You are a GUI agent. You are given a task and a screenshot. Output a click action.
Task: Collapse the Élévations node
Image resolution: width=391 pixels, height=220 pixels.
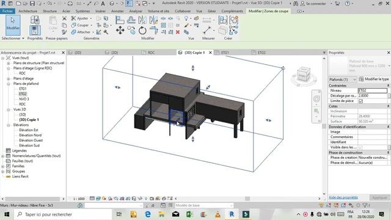click(x=8, y=125)
